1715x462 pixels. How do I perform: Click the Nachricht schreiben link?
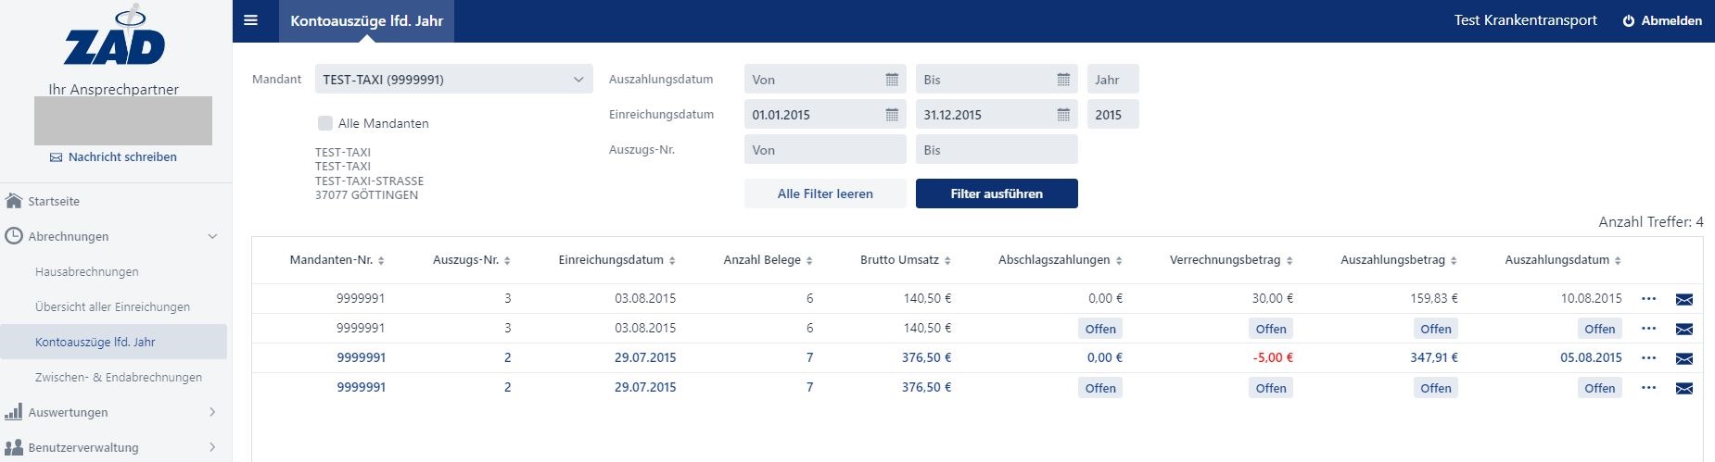(121, 157)
